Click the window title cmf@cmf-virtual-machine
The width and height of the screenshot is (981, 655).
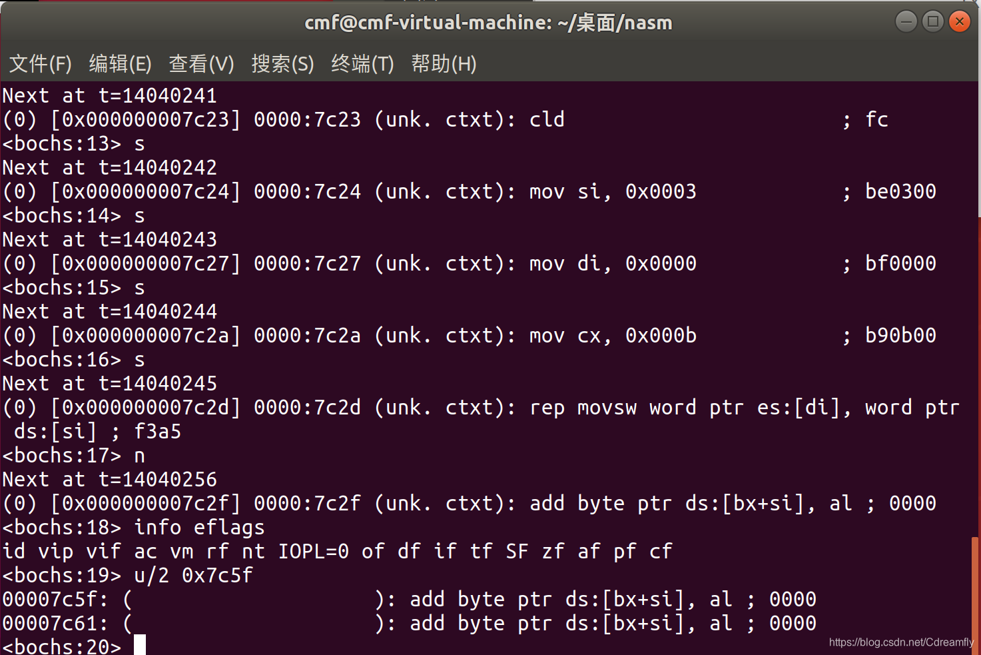(488, 23)
